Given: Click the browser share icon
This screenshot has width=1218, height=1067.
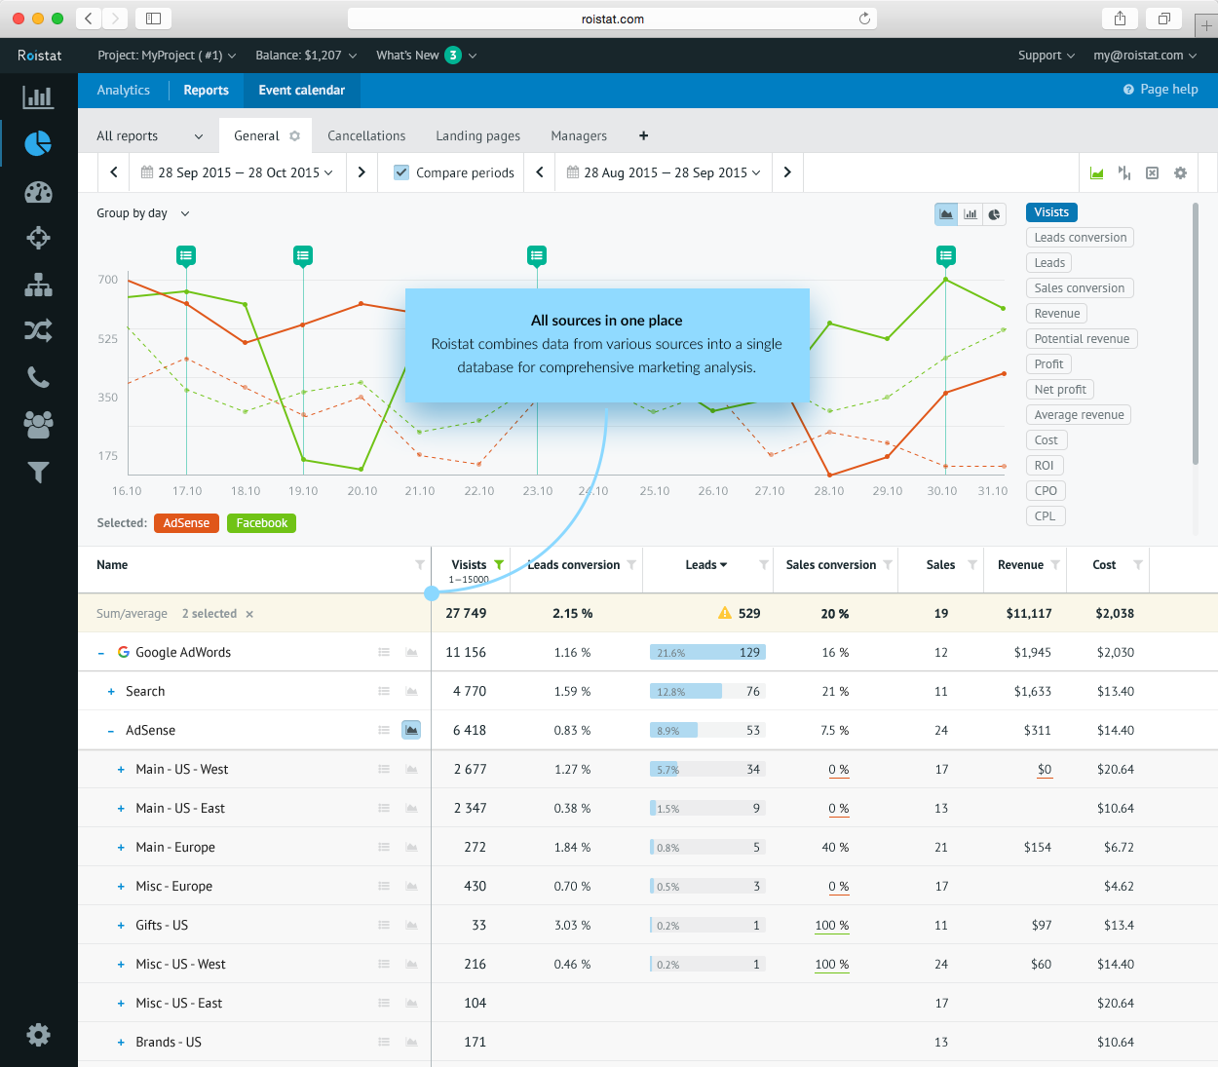Looking at the screenshot, I should 1121,19.
